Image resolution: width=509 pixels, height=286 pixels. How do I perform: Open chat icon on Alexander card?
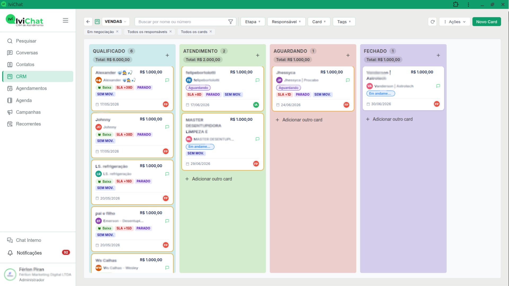167,80
